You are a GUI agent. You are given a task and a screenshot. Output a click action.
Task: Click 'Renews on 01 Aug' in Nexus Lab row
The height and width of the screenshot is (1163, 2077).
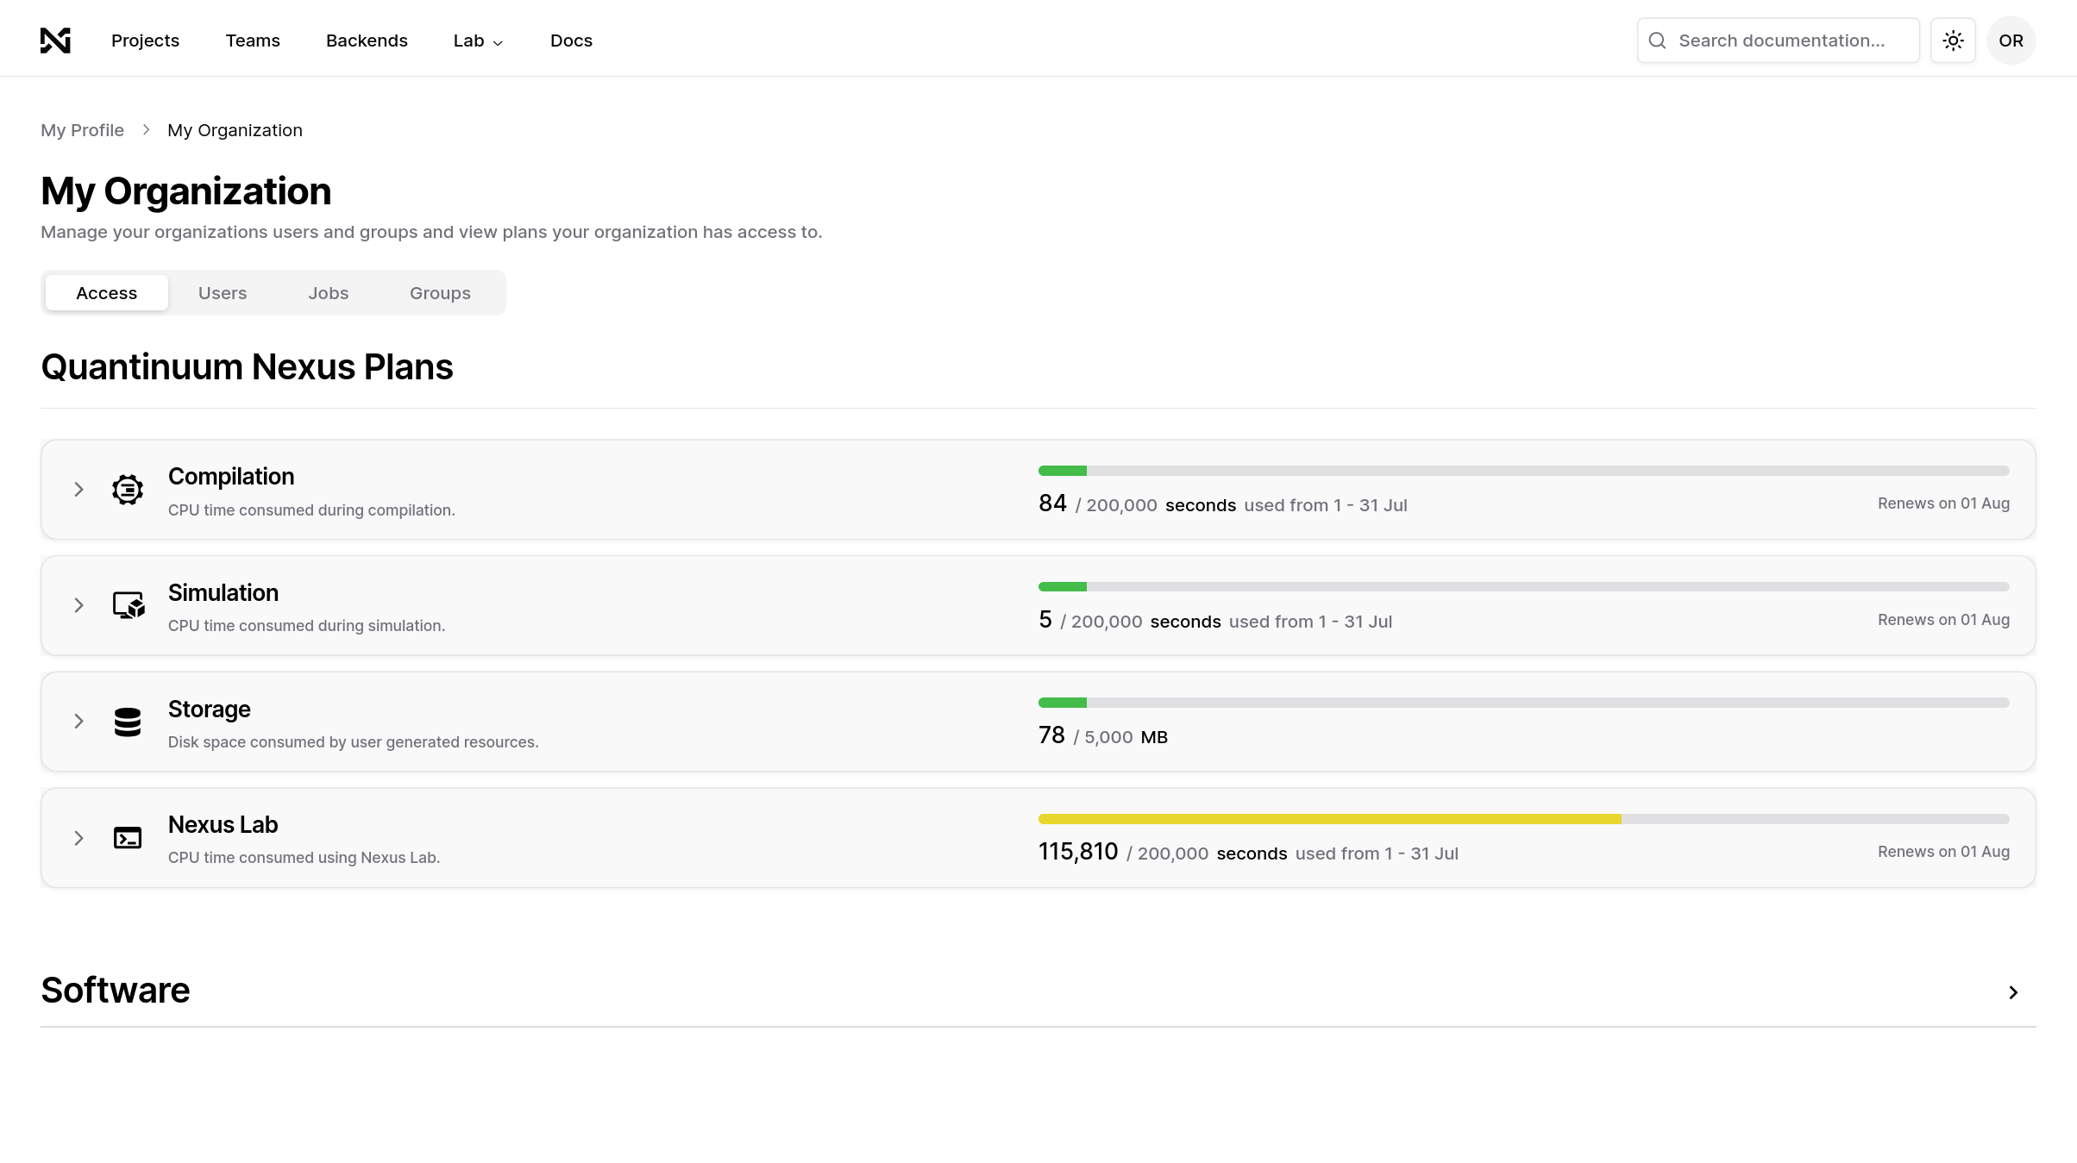(x=1943, y=852)
